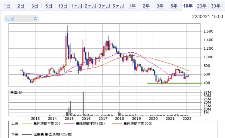The image size is (225, 138).
Task: Click the 20M volume axis label
Action: coord(207,102)
